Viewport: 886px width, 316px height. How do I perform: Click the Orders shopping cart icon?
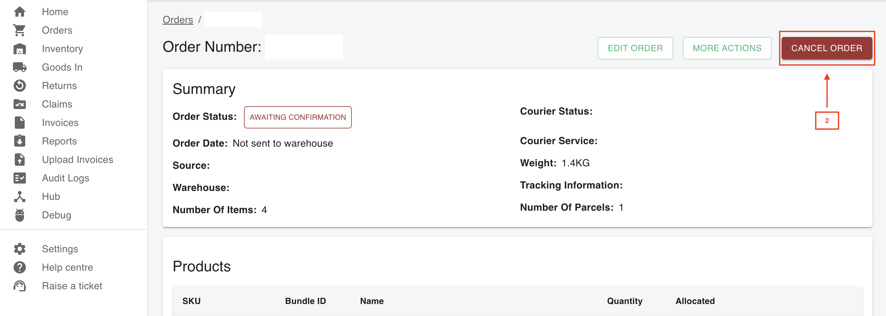coord(20,30)
